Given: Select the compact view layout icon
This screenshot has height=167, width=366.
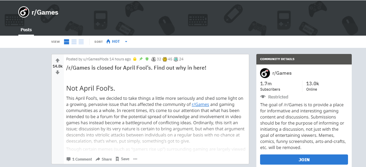Looking at the screenshot, I should (81, 42).
